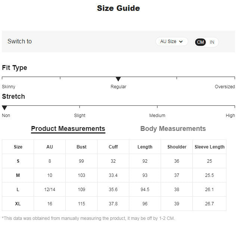Select the size XL row label

(x=18, y=204)
